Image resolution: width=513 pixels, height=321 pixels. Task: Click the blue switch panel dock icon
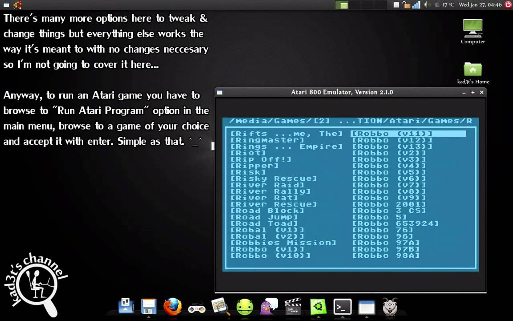(126, 306)
